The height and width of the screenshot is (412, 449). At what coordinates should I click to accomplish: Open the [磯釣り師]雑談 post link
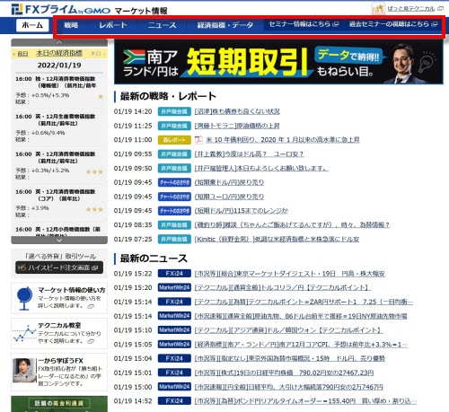(292, 224)
